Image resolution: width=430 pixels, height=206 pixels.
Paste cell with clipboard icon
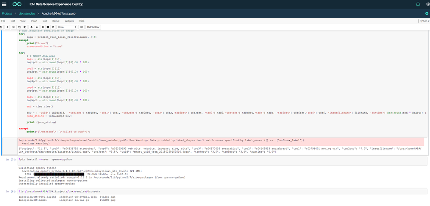(x=25, y=27)
